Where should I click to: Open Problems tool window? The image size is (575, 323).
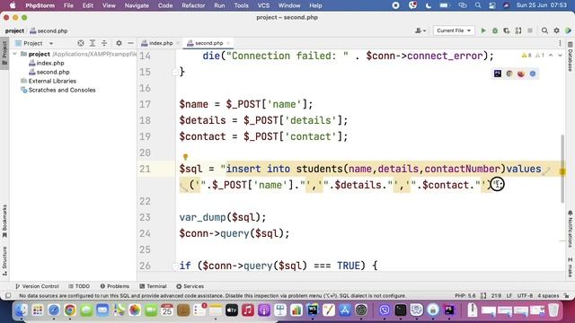point(114,286)
